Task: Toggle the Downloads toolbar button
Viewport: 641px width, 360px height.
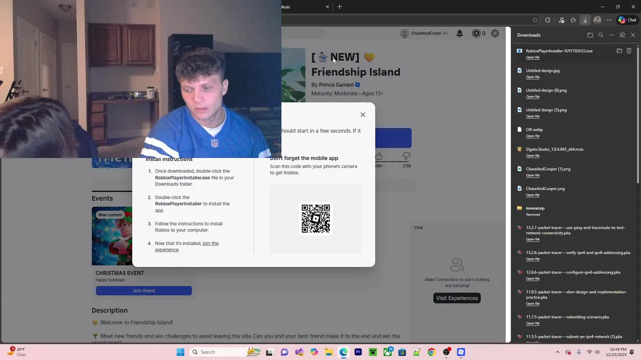Action: [585, 20]
